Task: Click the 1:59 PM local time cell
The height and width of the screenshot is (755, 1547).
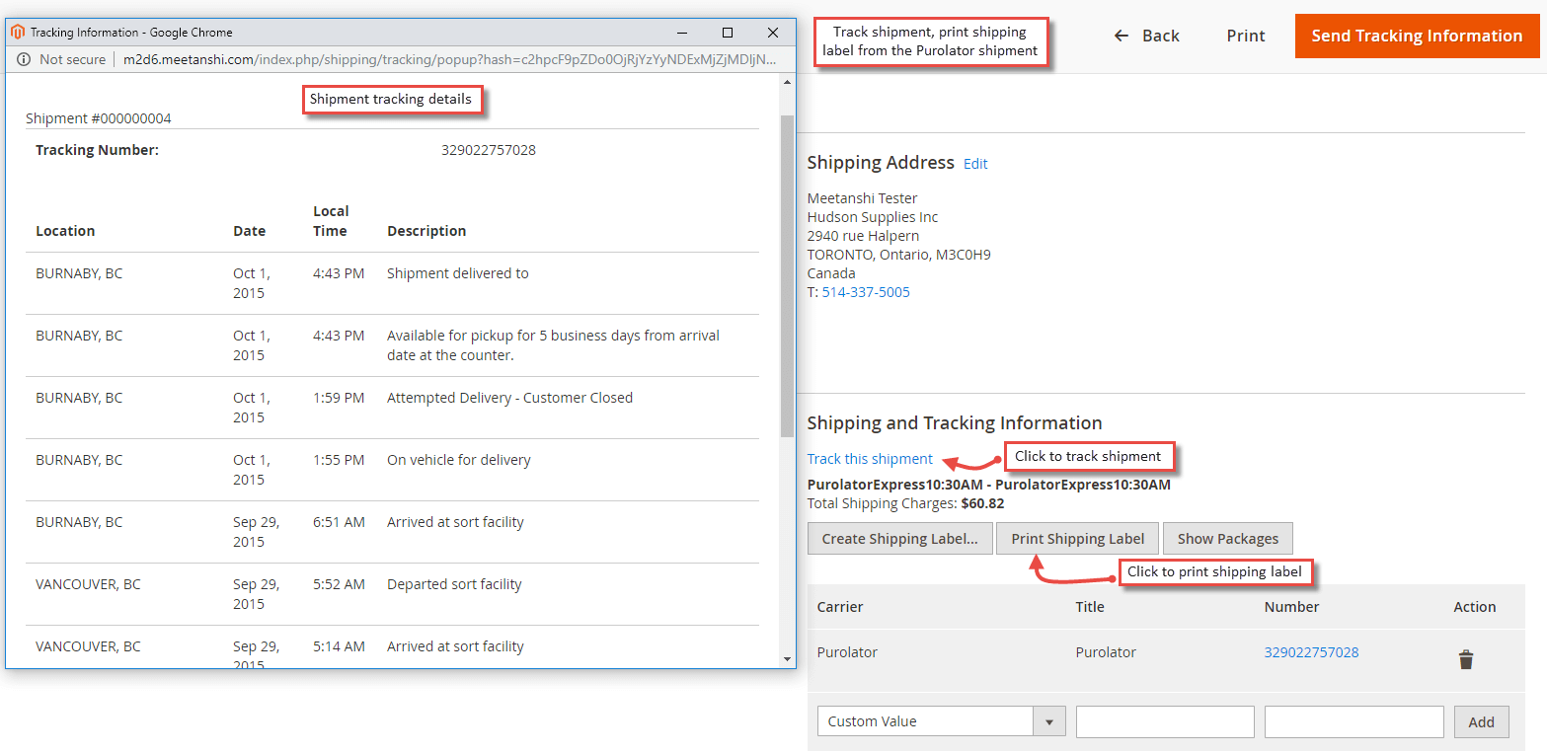Action: (x=339, y=398)
